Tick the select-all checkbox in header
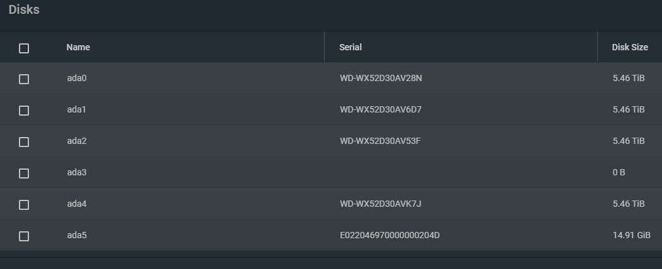 tap(24, 48)
